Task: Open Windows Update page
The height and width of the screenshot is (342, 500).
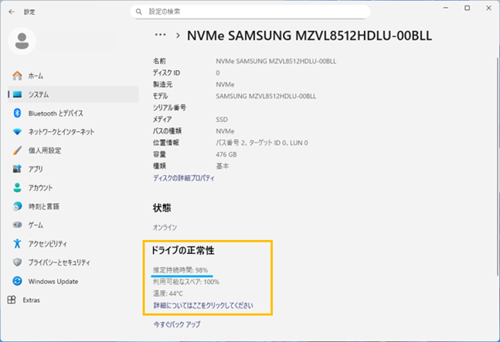Action: click(73, 281)
